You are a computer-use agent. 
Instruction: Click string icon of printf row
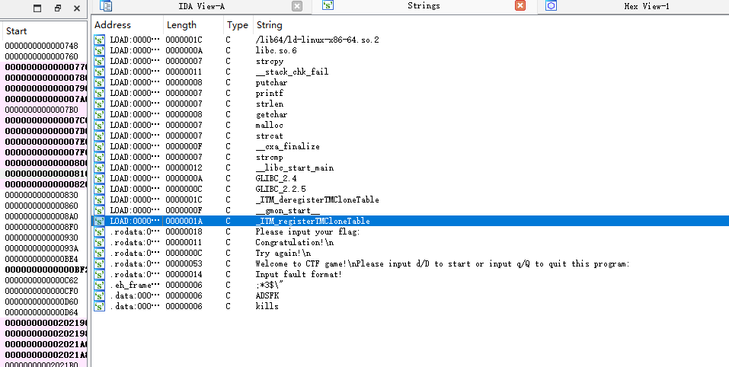[x=100, y=94]
